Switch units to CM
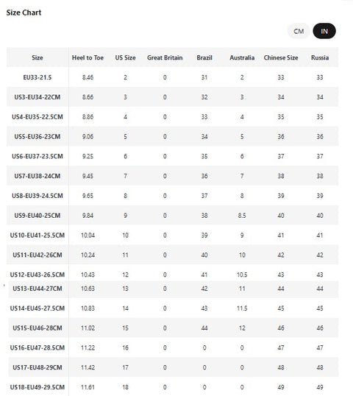 pos(299,32)
